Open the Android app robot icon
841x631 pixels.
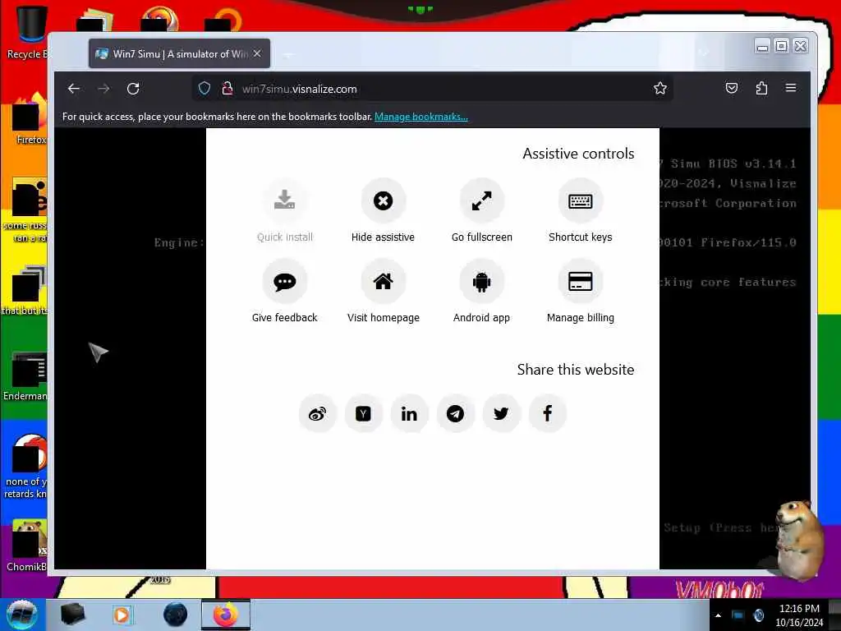(x=481, y=281)
